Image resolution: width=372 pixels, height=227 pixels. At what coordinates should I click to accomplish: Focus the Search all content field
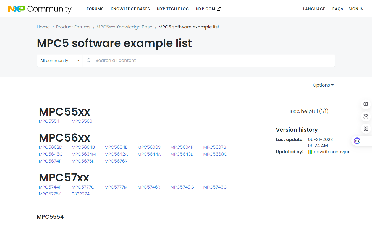pos(209,61)
